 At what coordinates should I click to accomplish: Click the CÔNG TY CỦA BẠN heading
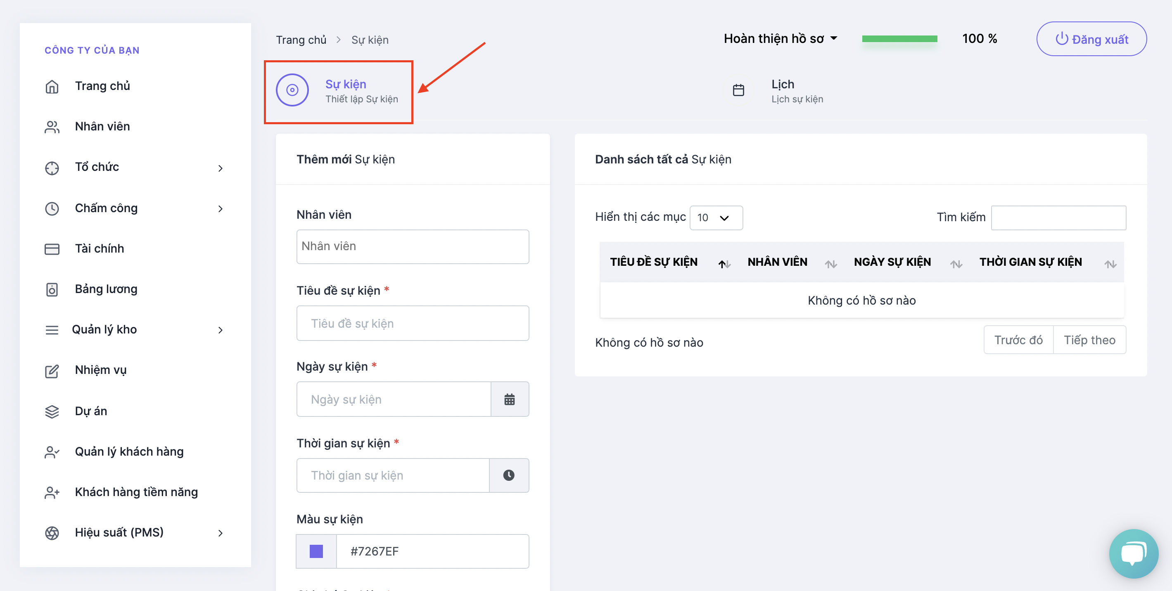(92, 50)
